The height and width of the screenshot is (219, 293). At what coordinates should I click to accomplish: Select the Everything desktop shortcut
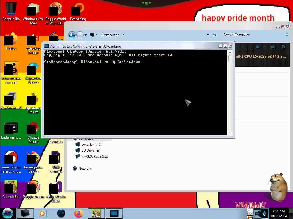[78, 11]
